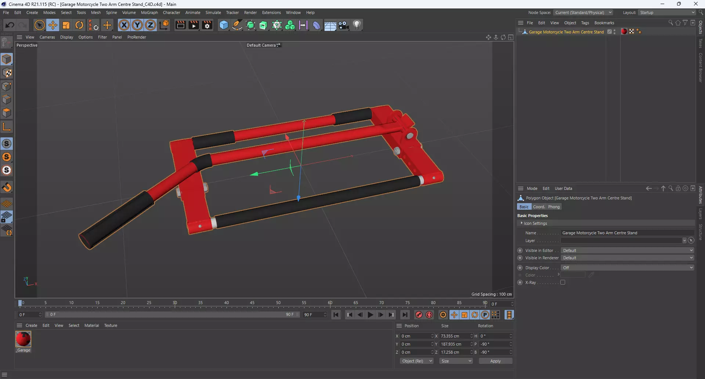Switch to Polygons mode
The width and height of the screenshot is (705, 379).
pos(7,113)
